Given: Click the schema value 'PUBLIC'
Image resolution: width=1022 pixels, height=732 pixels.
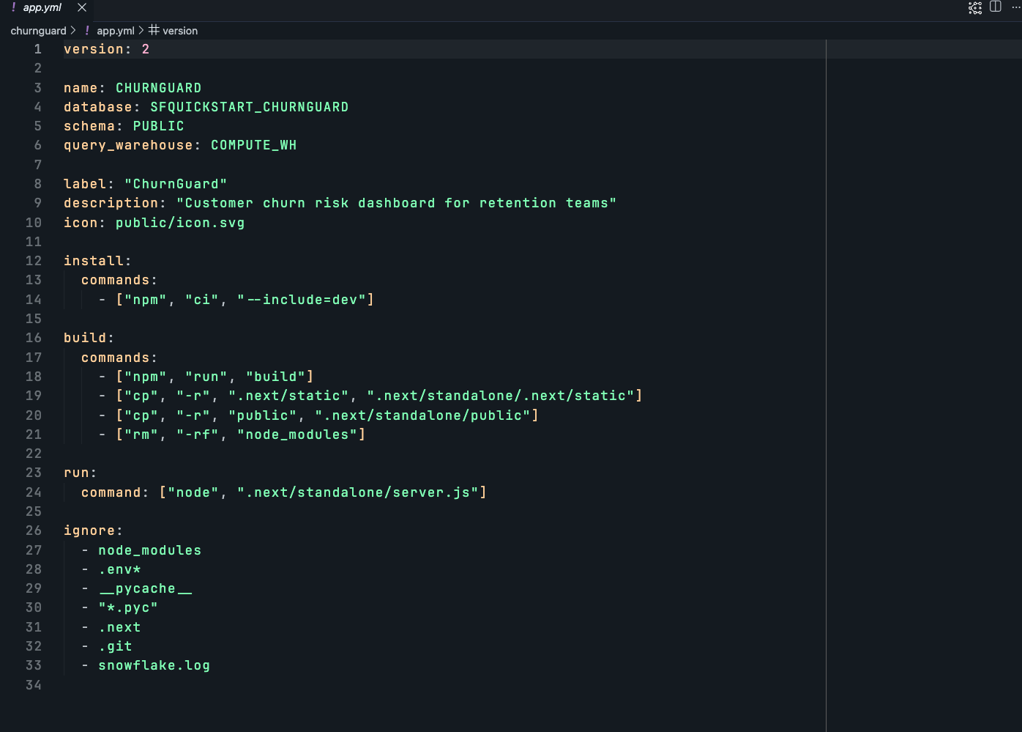Looking at the screenshot, I should (158, 126).
